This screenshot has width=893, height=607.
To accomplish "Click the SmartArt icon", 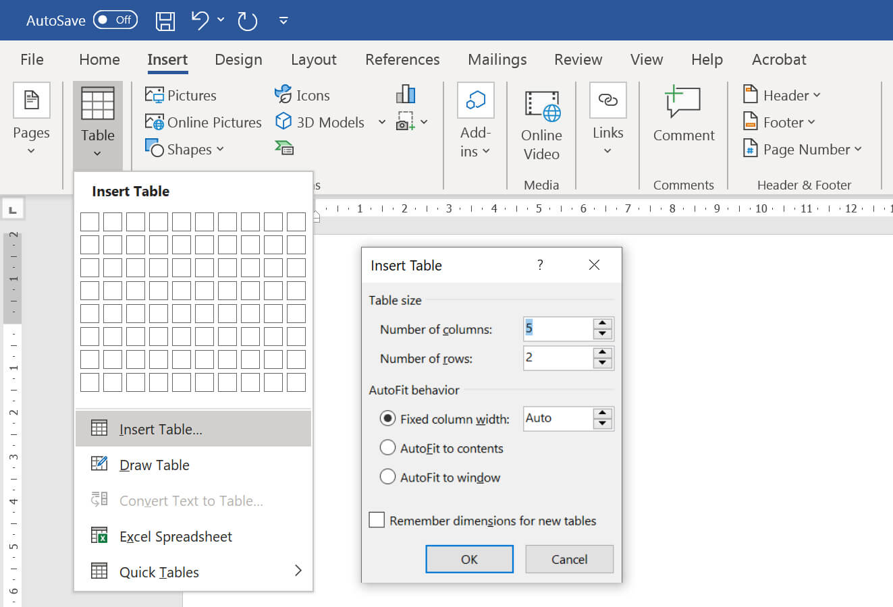I will point(284,148).
